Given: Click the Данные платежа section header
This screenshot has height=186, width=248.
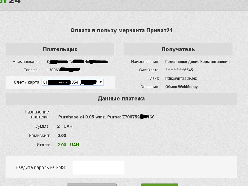Looking at the screenshot, I should coord(121,99).
